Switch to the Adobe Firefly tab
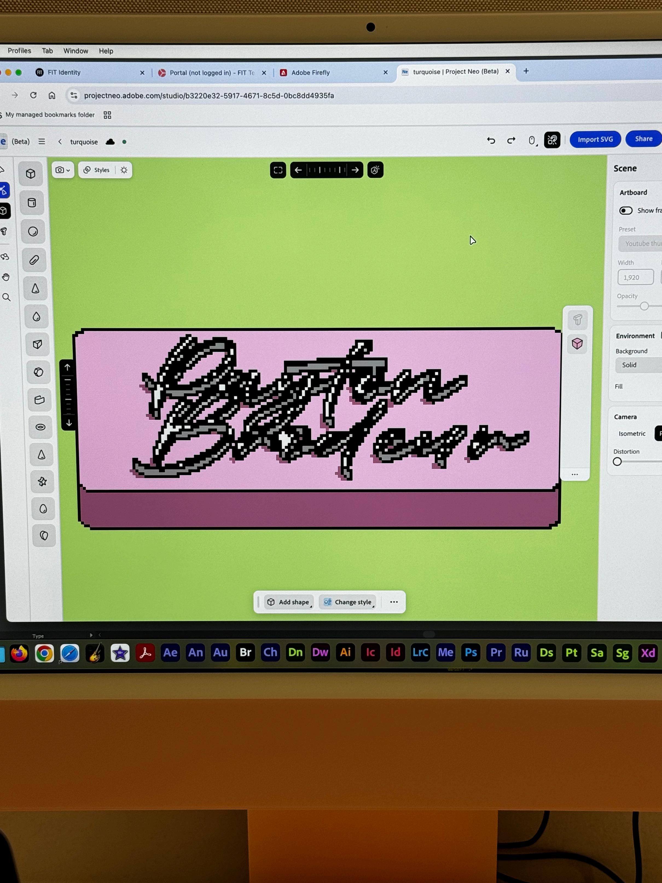Viewport: 662px width, 883px height. tap(310, 73)
